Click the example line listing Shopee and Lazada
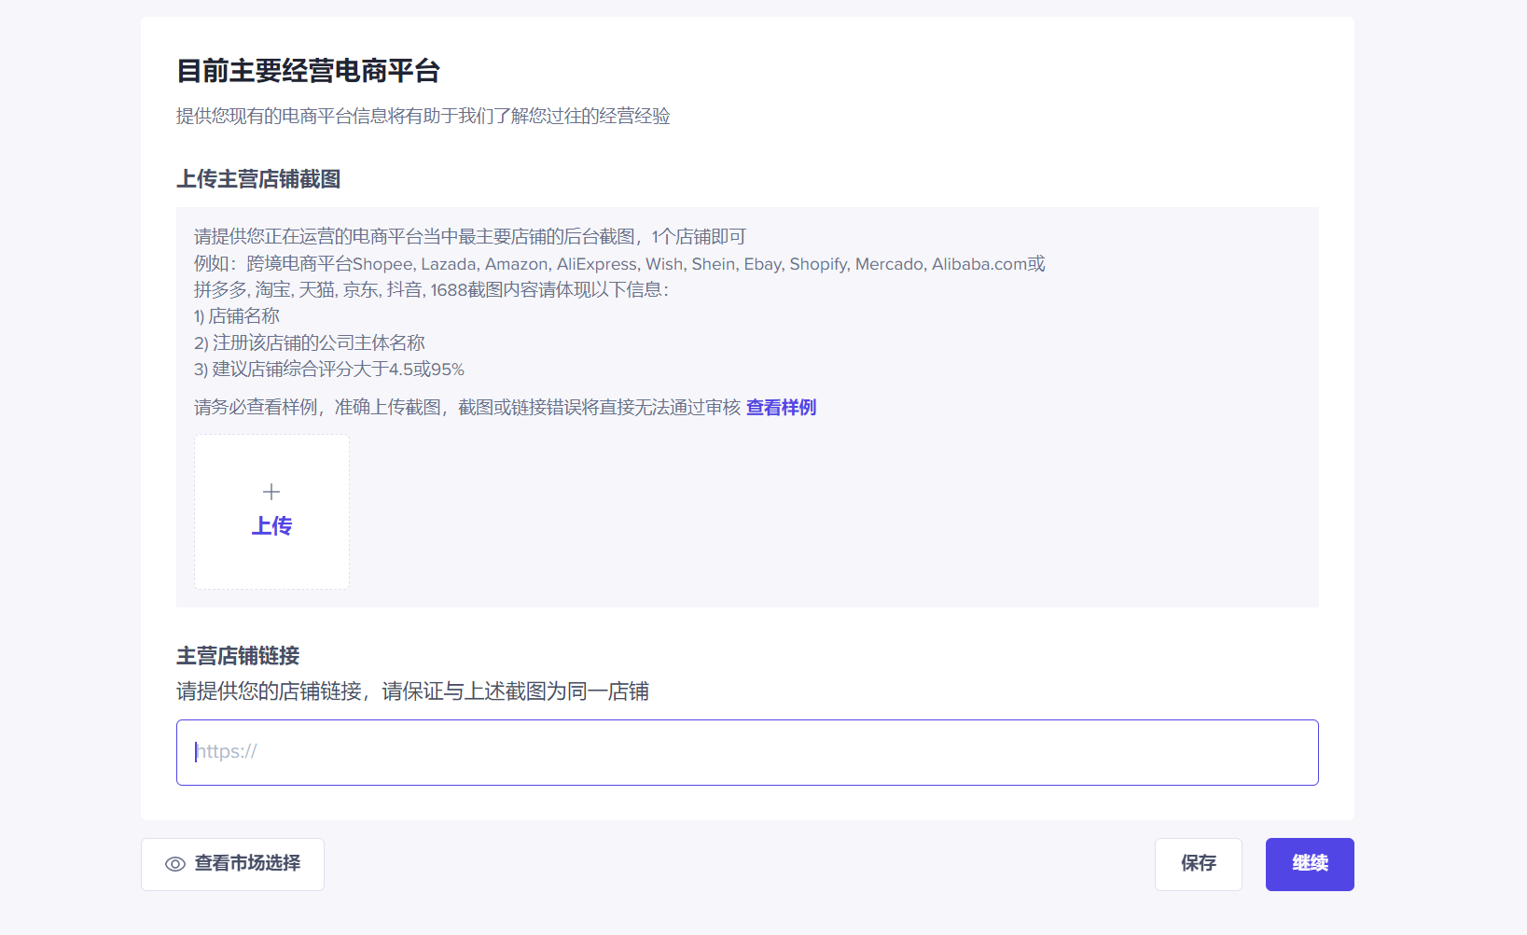This screenshot has width=1527, height=935. [618, 264]
